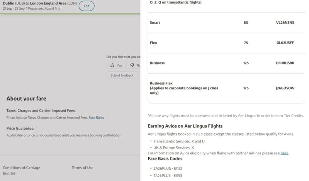The width and height of the screenshot is (309, 181).
Task: Open the Fare Rules link
Action: point(96,117)
